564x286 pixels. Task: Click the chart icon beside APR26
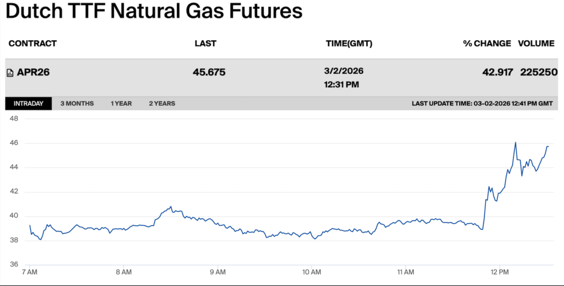click(x=10, y=73)
